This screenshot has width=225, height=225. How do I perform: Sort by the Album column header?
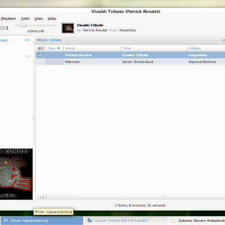click(x=206, y=48)
